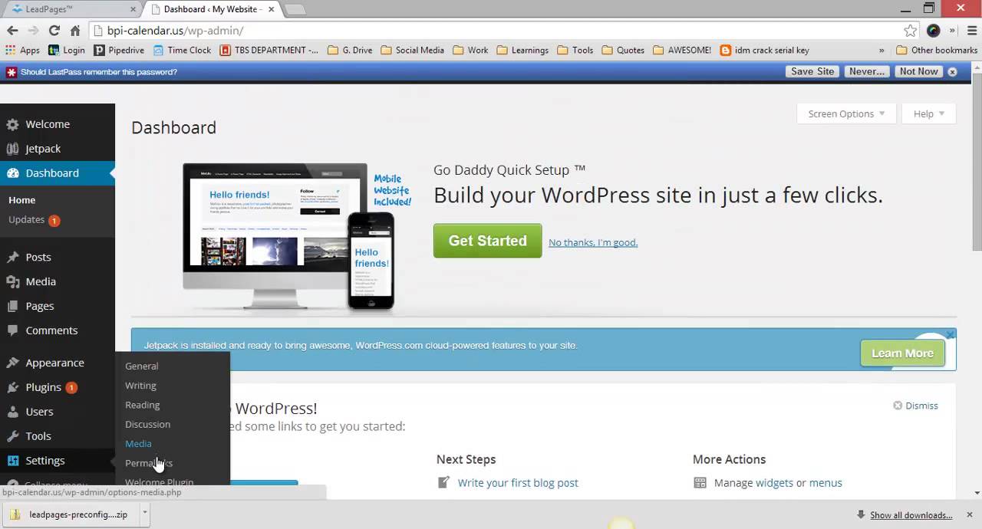Open the leadpages zip download arrow menu
The width and height of the screenshot is (982, 529).
(144, 514)
